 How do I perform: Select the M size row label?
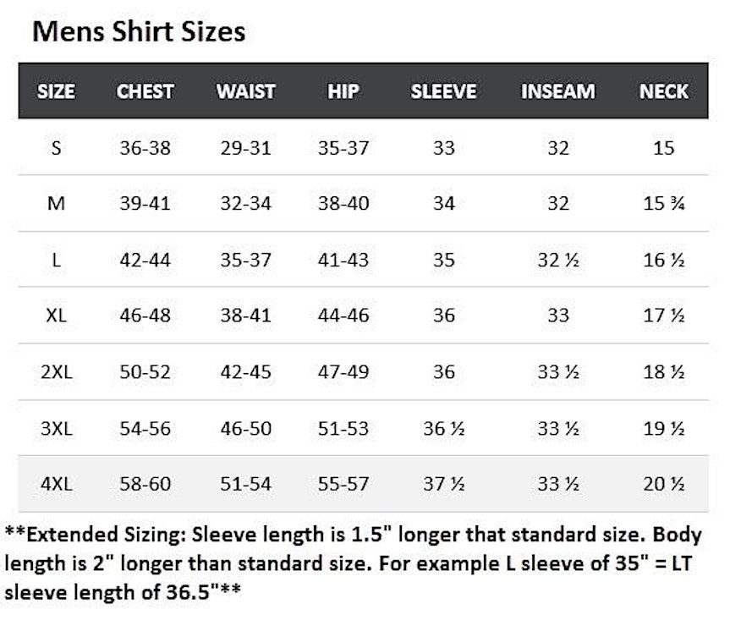56,203
